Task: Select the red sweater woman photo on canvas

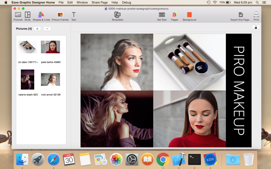Action: pos(189,119)
